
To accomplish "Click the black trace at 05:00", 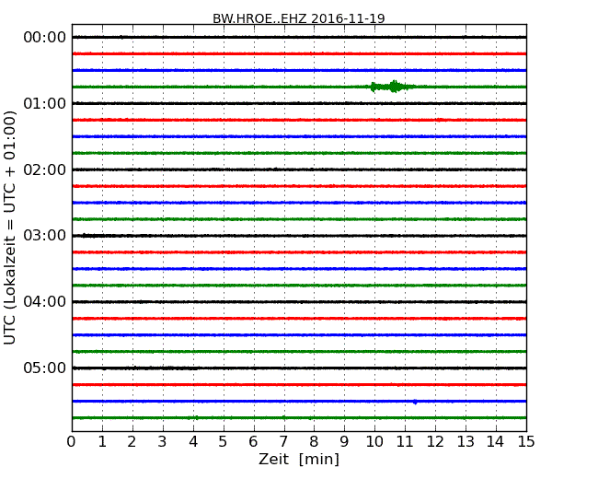I will [x=299, y=368].
